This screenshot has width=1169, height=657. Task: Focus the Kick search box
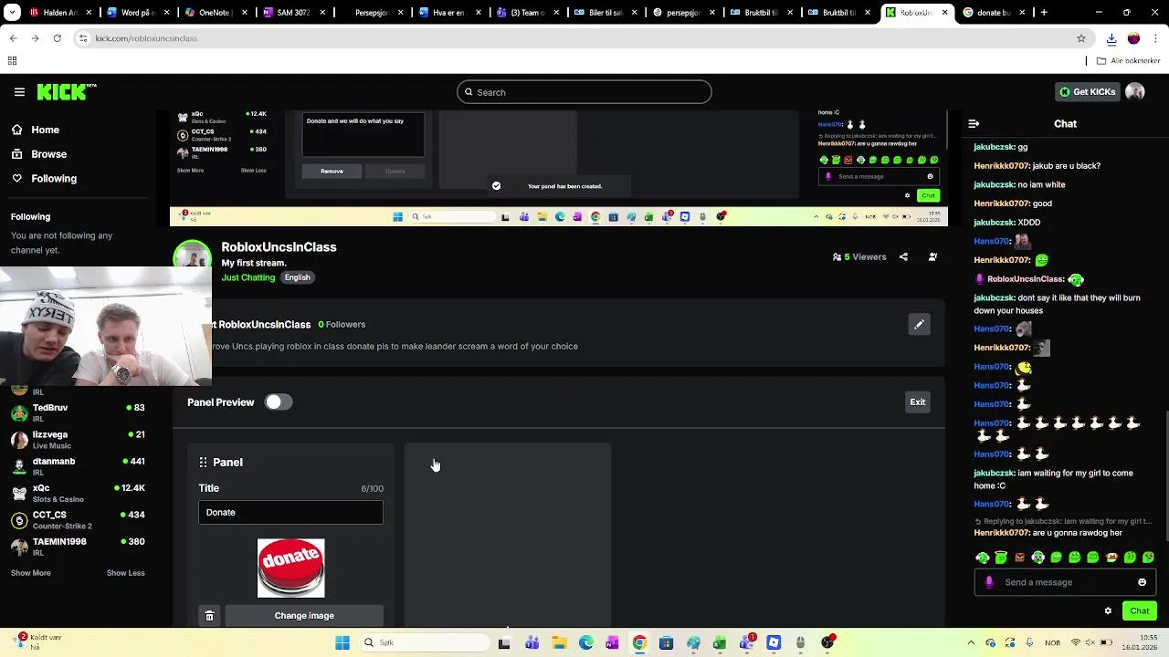click(x=584, y=92)
